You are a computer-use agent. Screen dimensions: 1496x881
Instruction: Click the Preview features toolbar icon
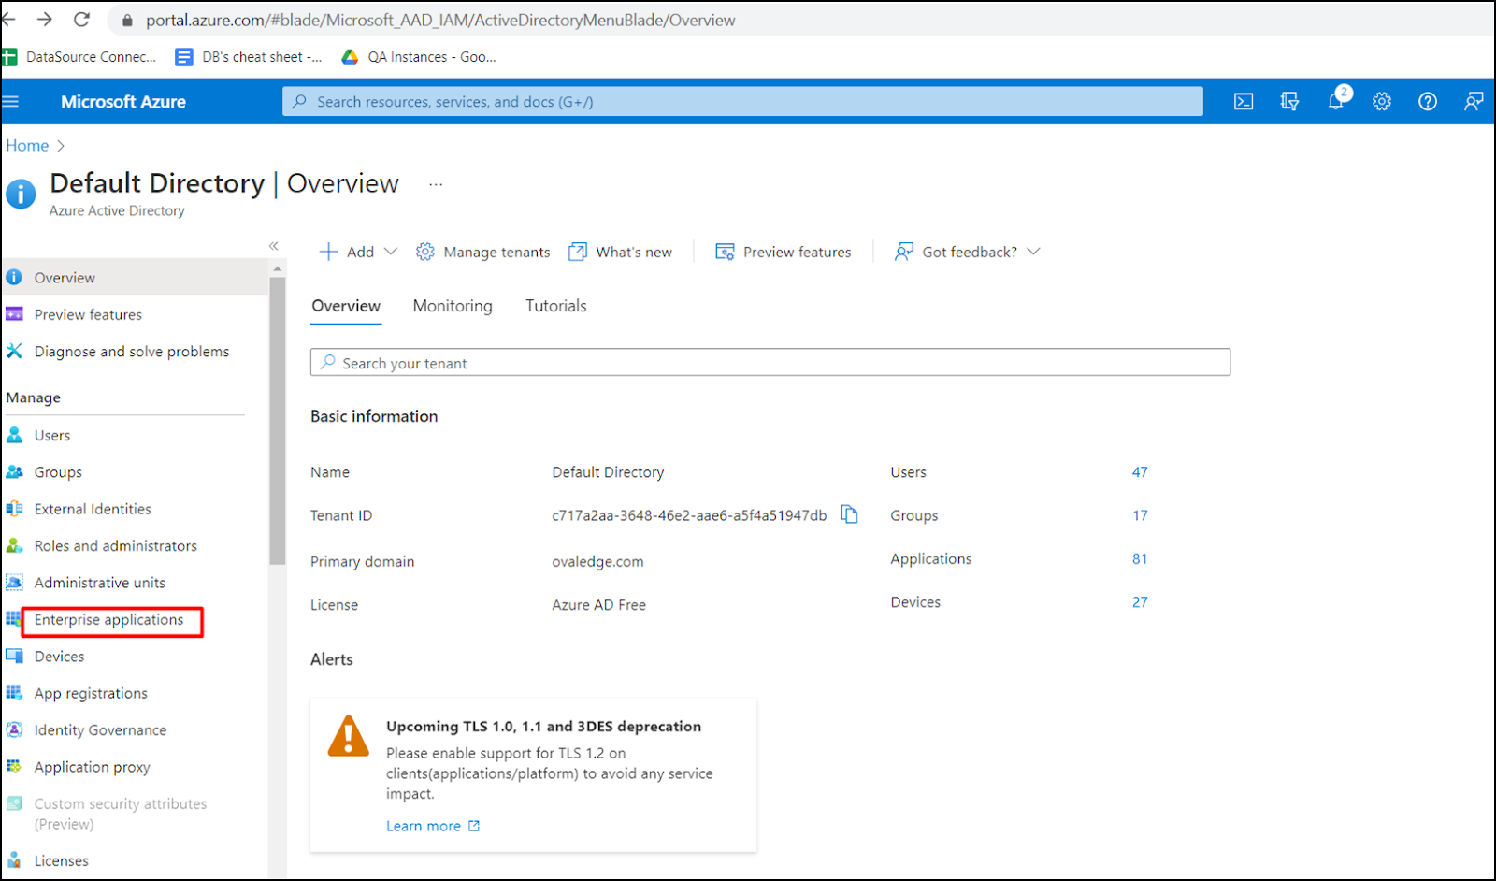(725, 252)
